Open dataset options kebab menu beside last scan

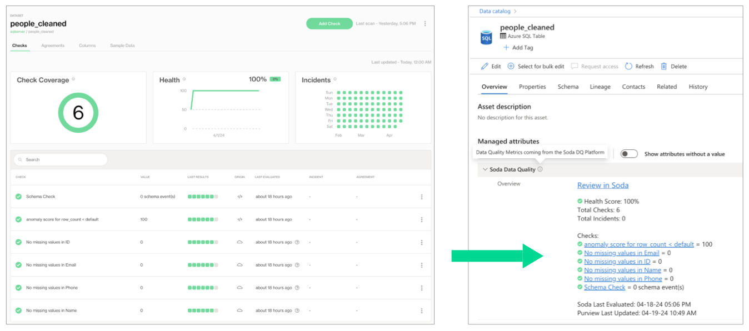(x=425, y=23)
